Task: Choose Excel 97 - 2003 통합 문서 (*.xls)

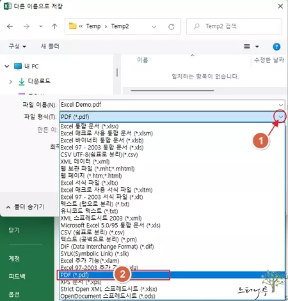Action: [x=172, y=148]
